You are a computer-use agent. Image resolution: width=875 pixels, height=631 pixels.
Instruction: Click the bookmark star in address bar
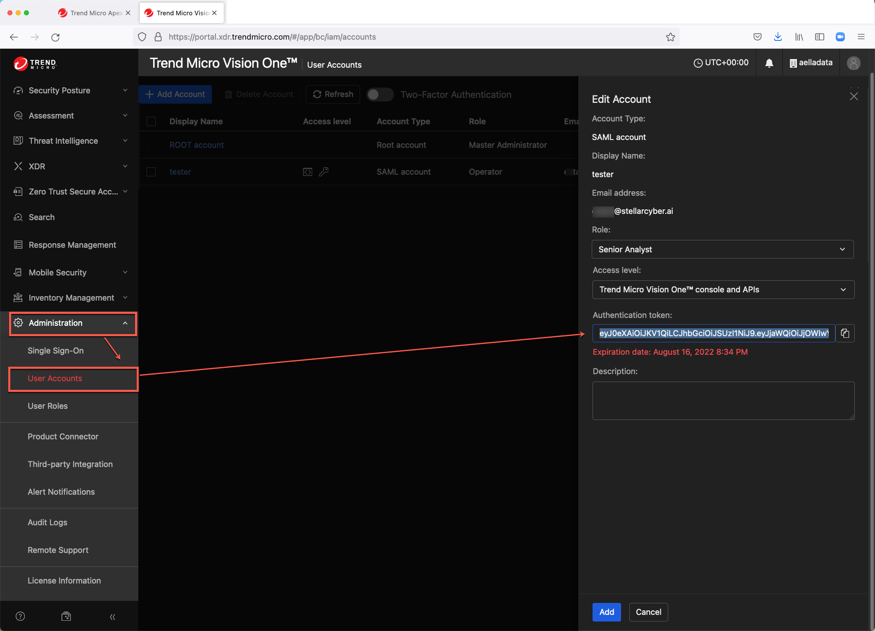tap(670, 37)
